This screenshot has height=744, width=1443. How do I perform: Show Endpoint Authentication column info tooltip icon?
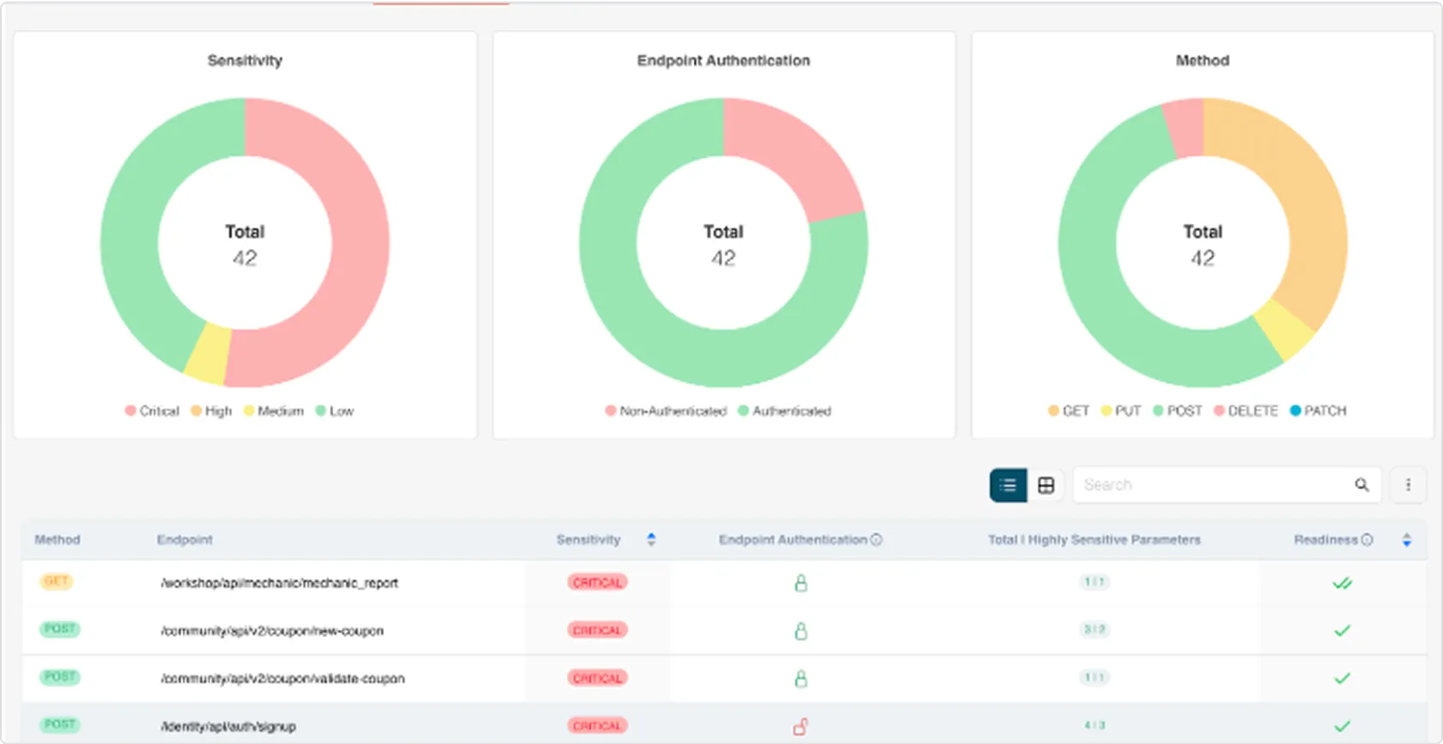tap(876, 540)
